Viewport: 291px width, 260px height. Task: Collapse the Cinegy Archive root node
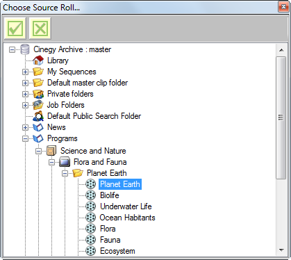click(x=12, y=49)
